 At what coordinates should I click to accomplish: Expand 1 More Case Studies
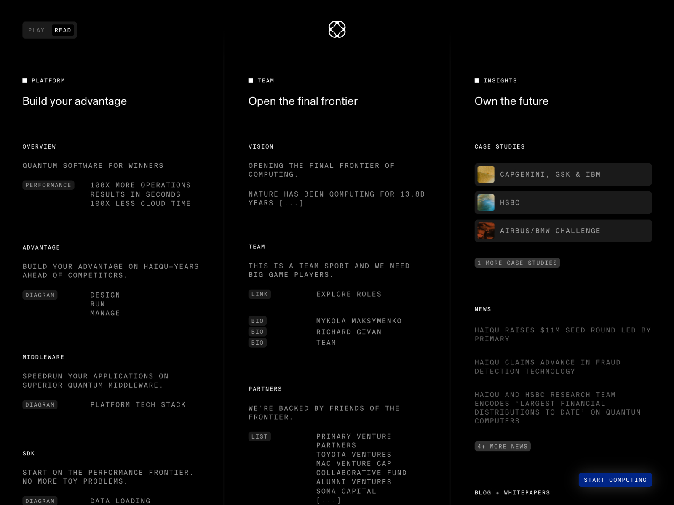coord(517,263)
